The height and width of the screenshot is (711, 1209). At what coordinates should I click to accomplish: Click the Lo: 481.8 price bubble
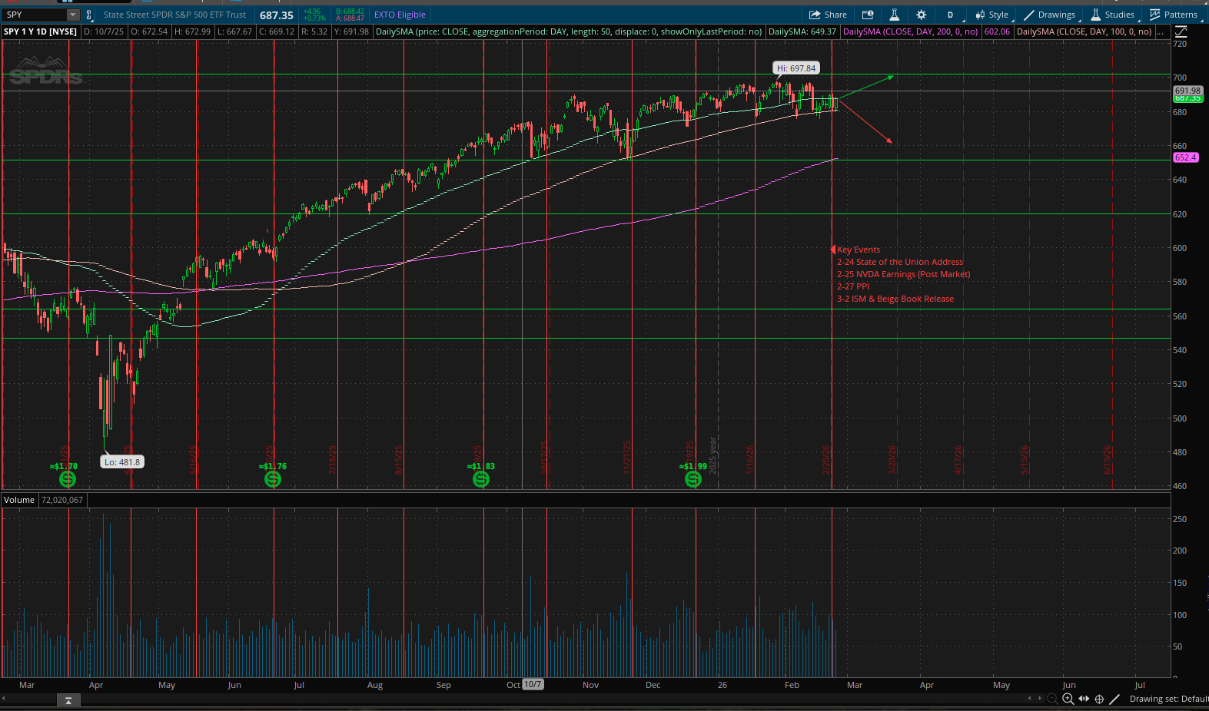pyautogui.click(x=123, y=462)
